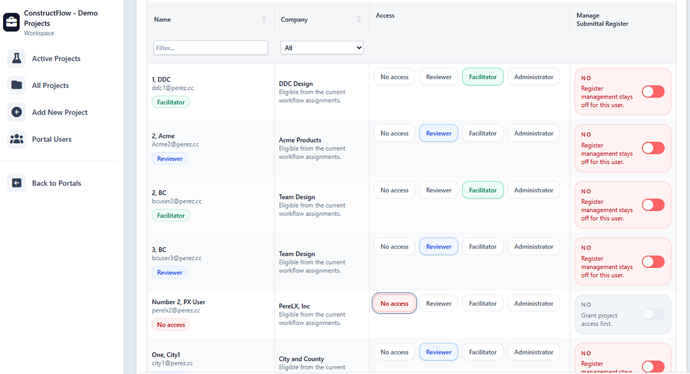Toggle register management for bcuser3@perez.cc
Viewport: 690px width, 374px height.
[x=653, y=261]
